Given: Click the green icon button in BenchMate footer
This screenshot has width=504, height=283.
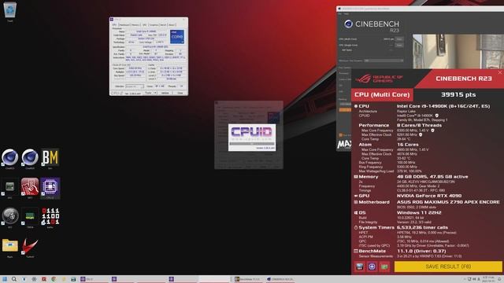Looking at the screenshot, I should pos(384,266).
